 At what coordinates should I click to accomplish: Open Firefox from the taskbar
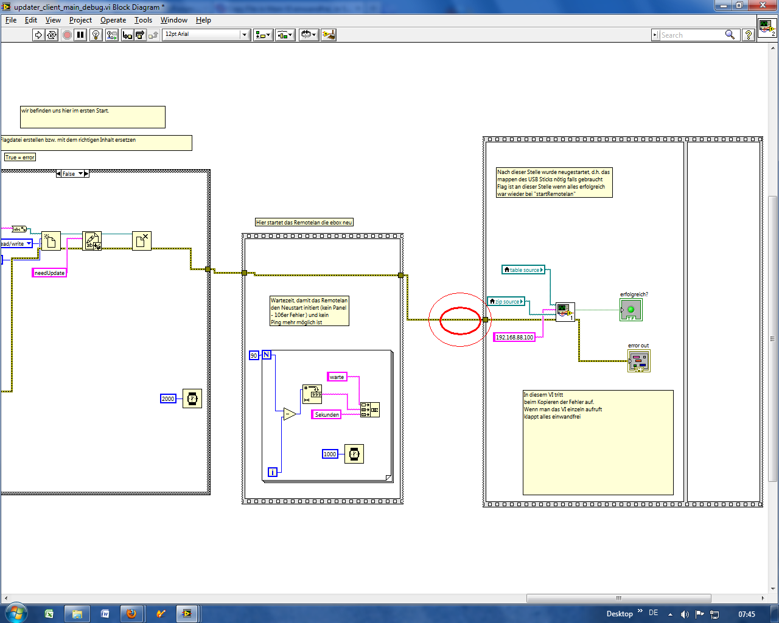pos(131,614)
